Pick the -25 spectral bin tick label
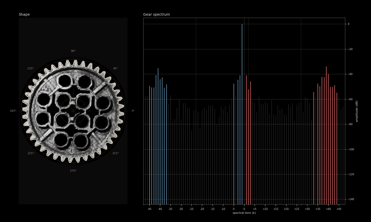This screenshot has width=371, height=222. coord(191,209)
